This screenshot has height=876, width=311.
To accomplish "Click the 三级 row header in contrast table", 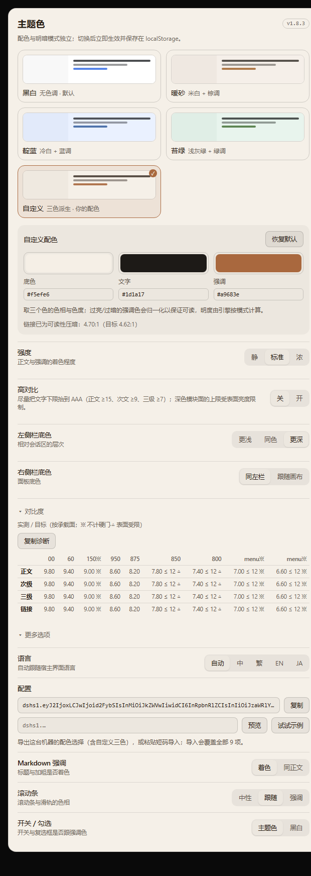I will tap(27, 597).
